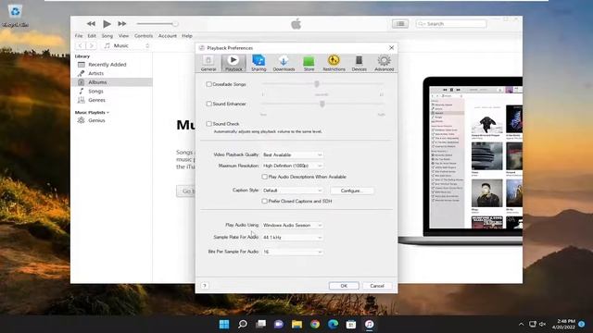Image resolution: width=593 pixels, height=333 pixels.
Task: Click the Configure button for captions
Action: 352,191
